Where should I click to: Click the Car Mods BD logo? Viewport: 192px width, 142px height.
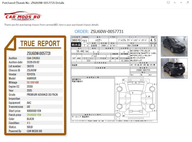(x=23, y=16)
